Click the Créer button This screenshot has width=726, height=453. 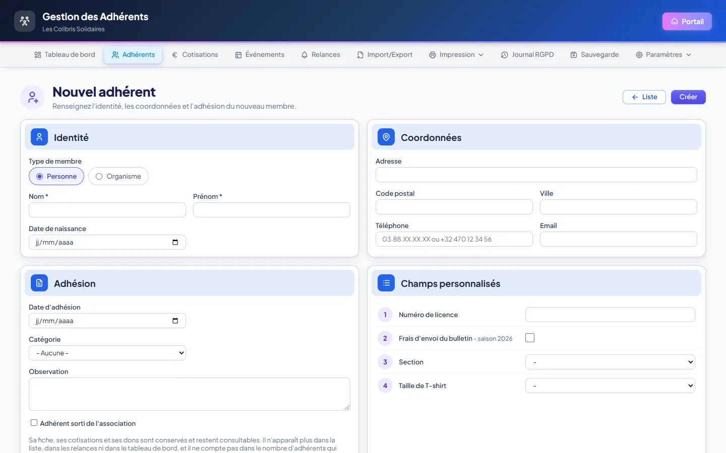(688, 97)
